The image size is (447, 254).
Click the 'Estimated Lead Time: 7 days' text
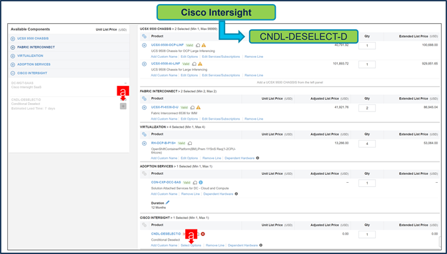(x=33, y=108)
